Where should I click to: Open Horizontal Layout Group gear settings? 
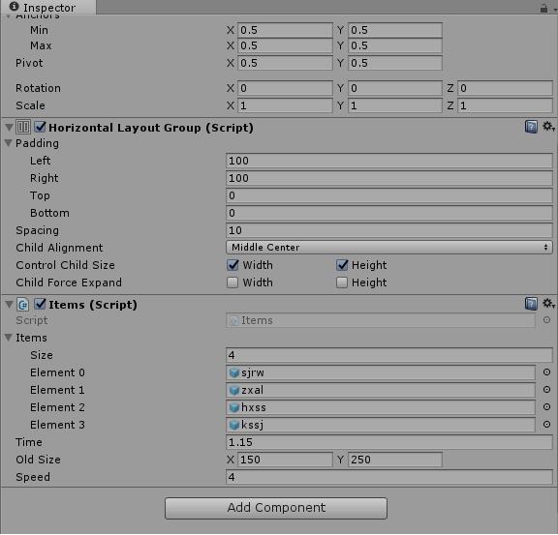tap(548, 126)
